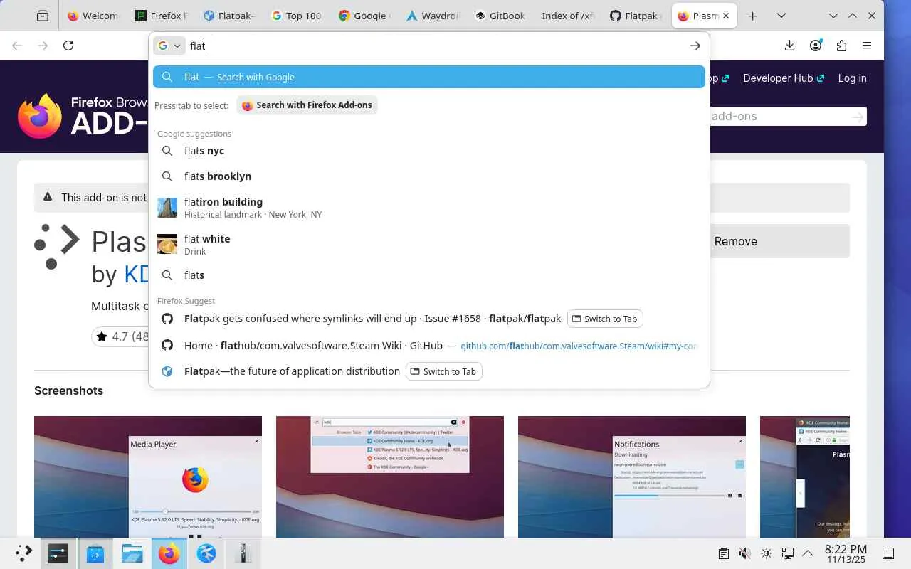Switch to the Top 100 tab

pos(296,16)
